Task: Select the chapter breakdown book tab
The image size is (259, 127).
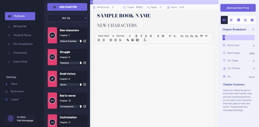Action: coord(224,20)
